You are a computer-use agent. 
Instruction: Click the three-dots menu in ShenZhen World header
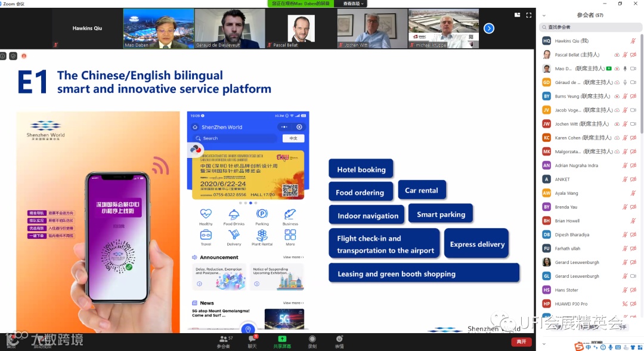(284, 127)
